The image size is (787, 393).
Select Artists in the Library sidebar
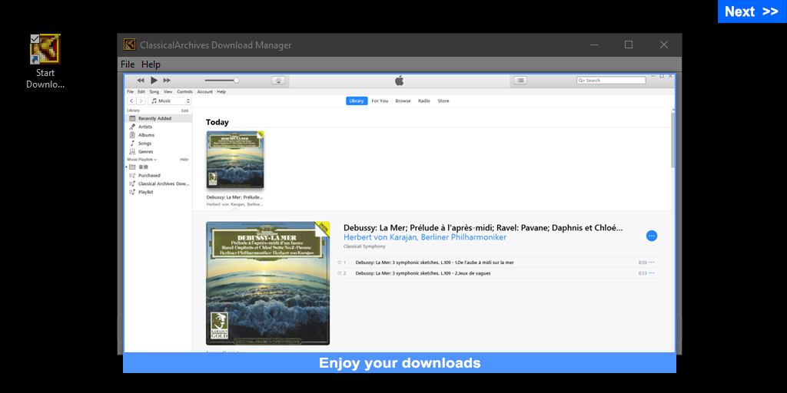tap(144, 127)
